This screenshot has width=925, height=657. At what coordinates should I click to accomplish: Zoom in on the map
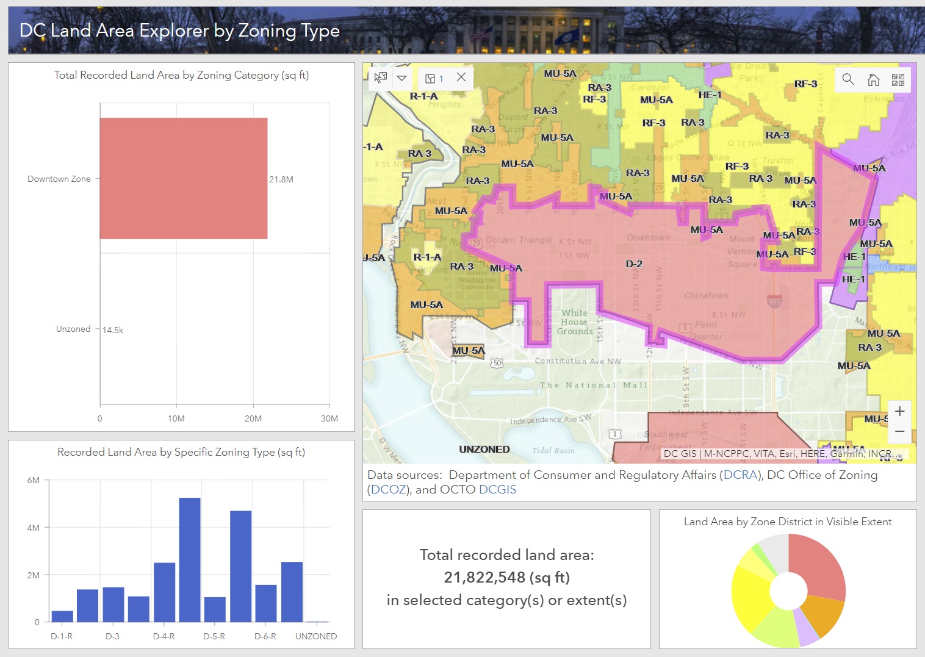tap(899, 411)
